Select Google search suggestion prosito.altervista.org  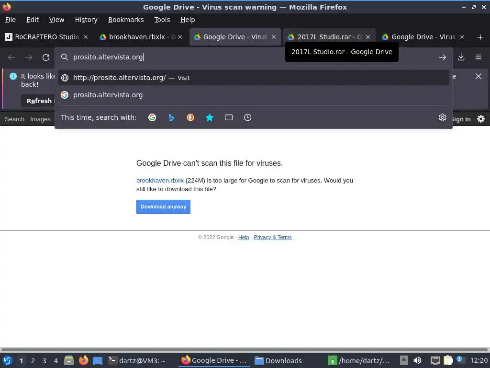(254, 95)
